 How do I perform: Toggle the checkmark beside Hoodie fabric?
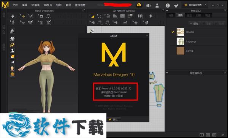point(173,32)
